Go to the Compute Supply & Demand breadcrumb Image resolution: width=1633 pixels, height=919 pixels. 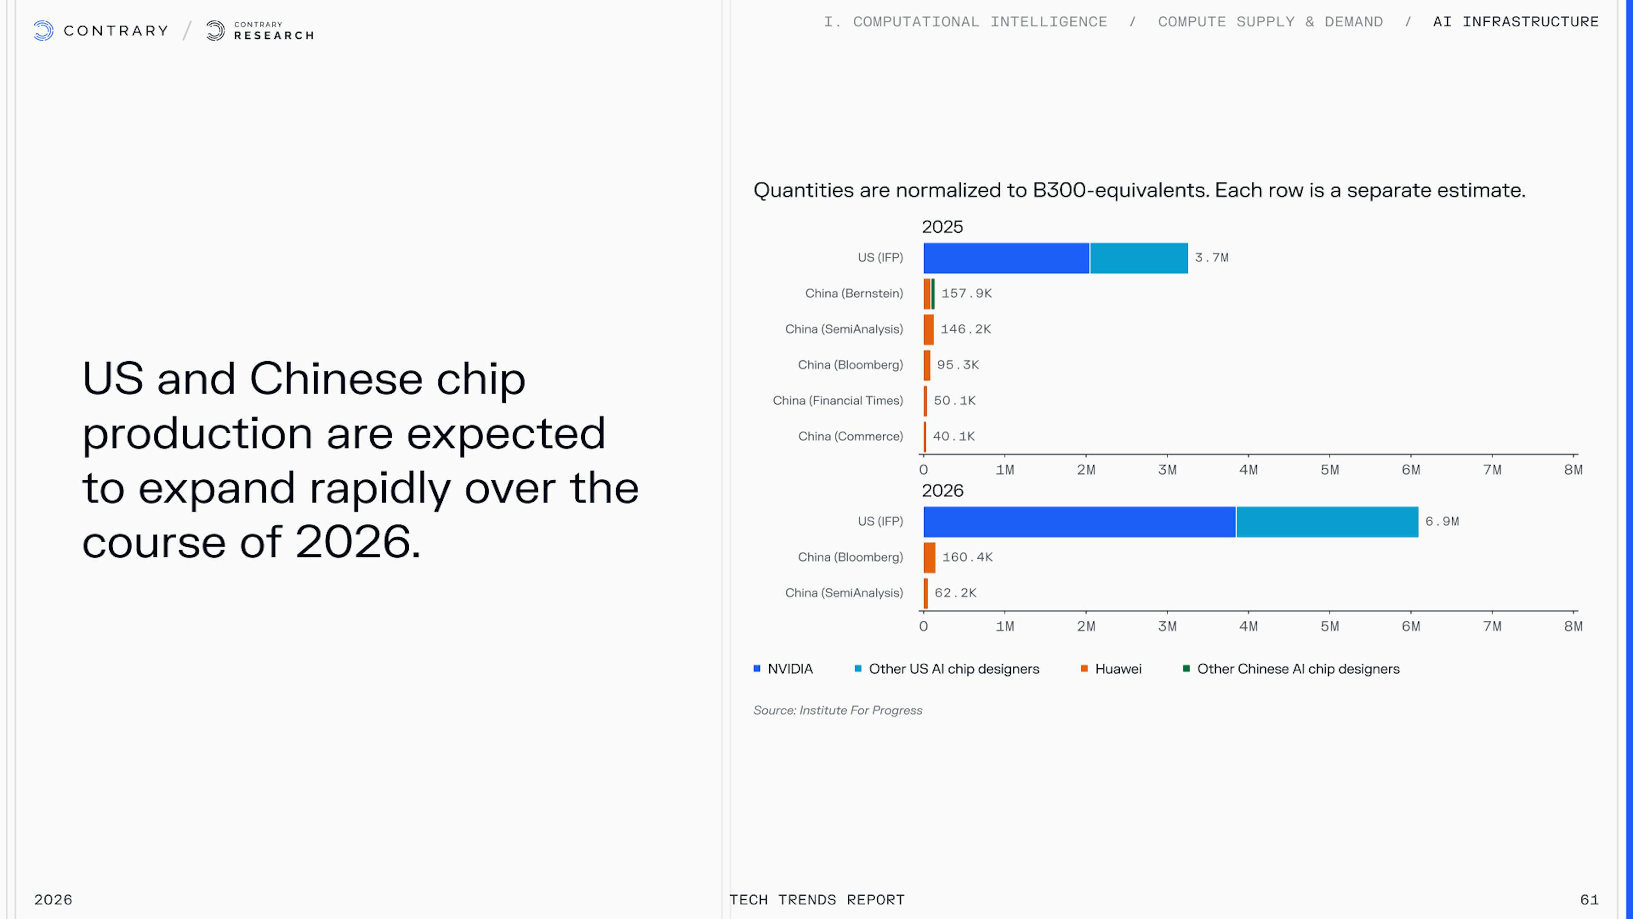click(1270, 22)
